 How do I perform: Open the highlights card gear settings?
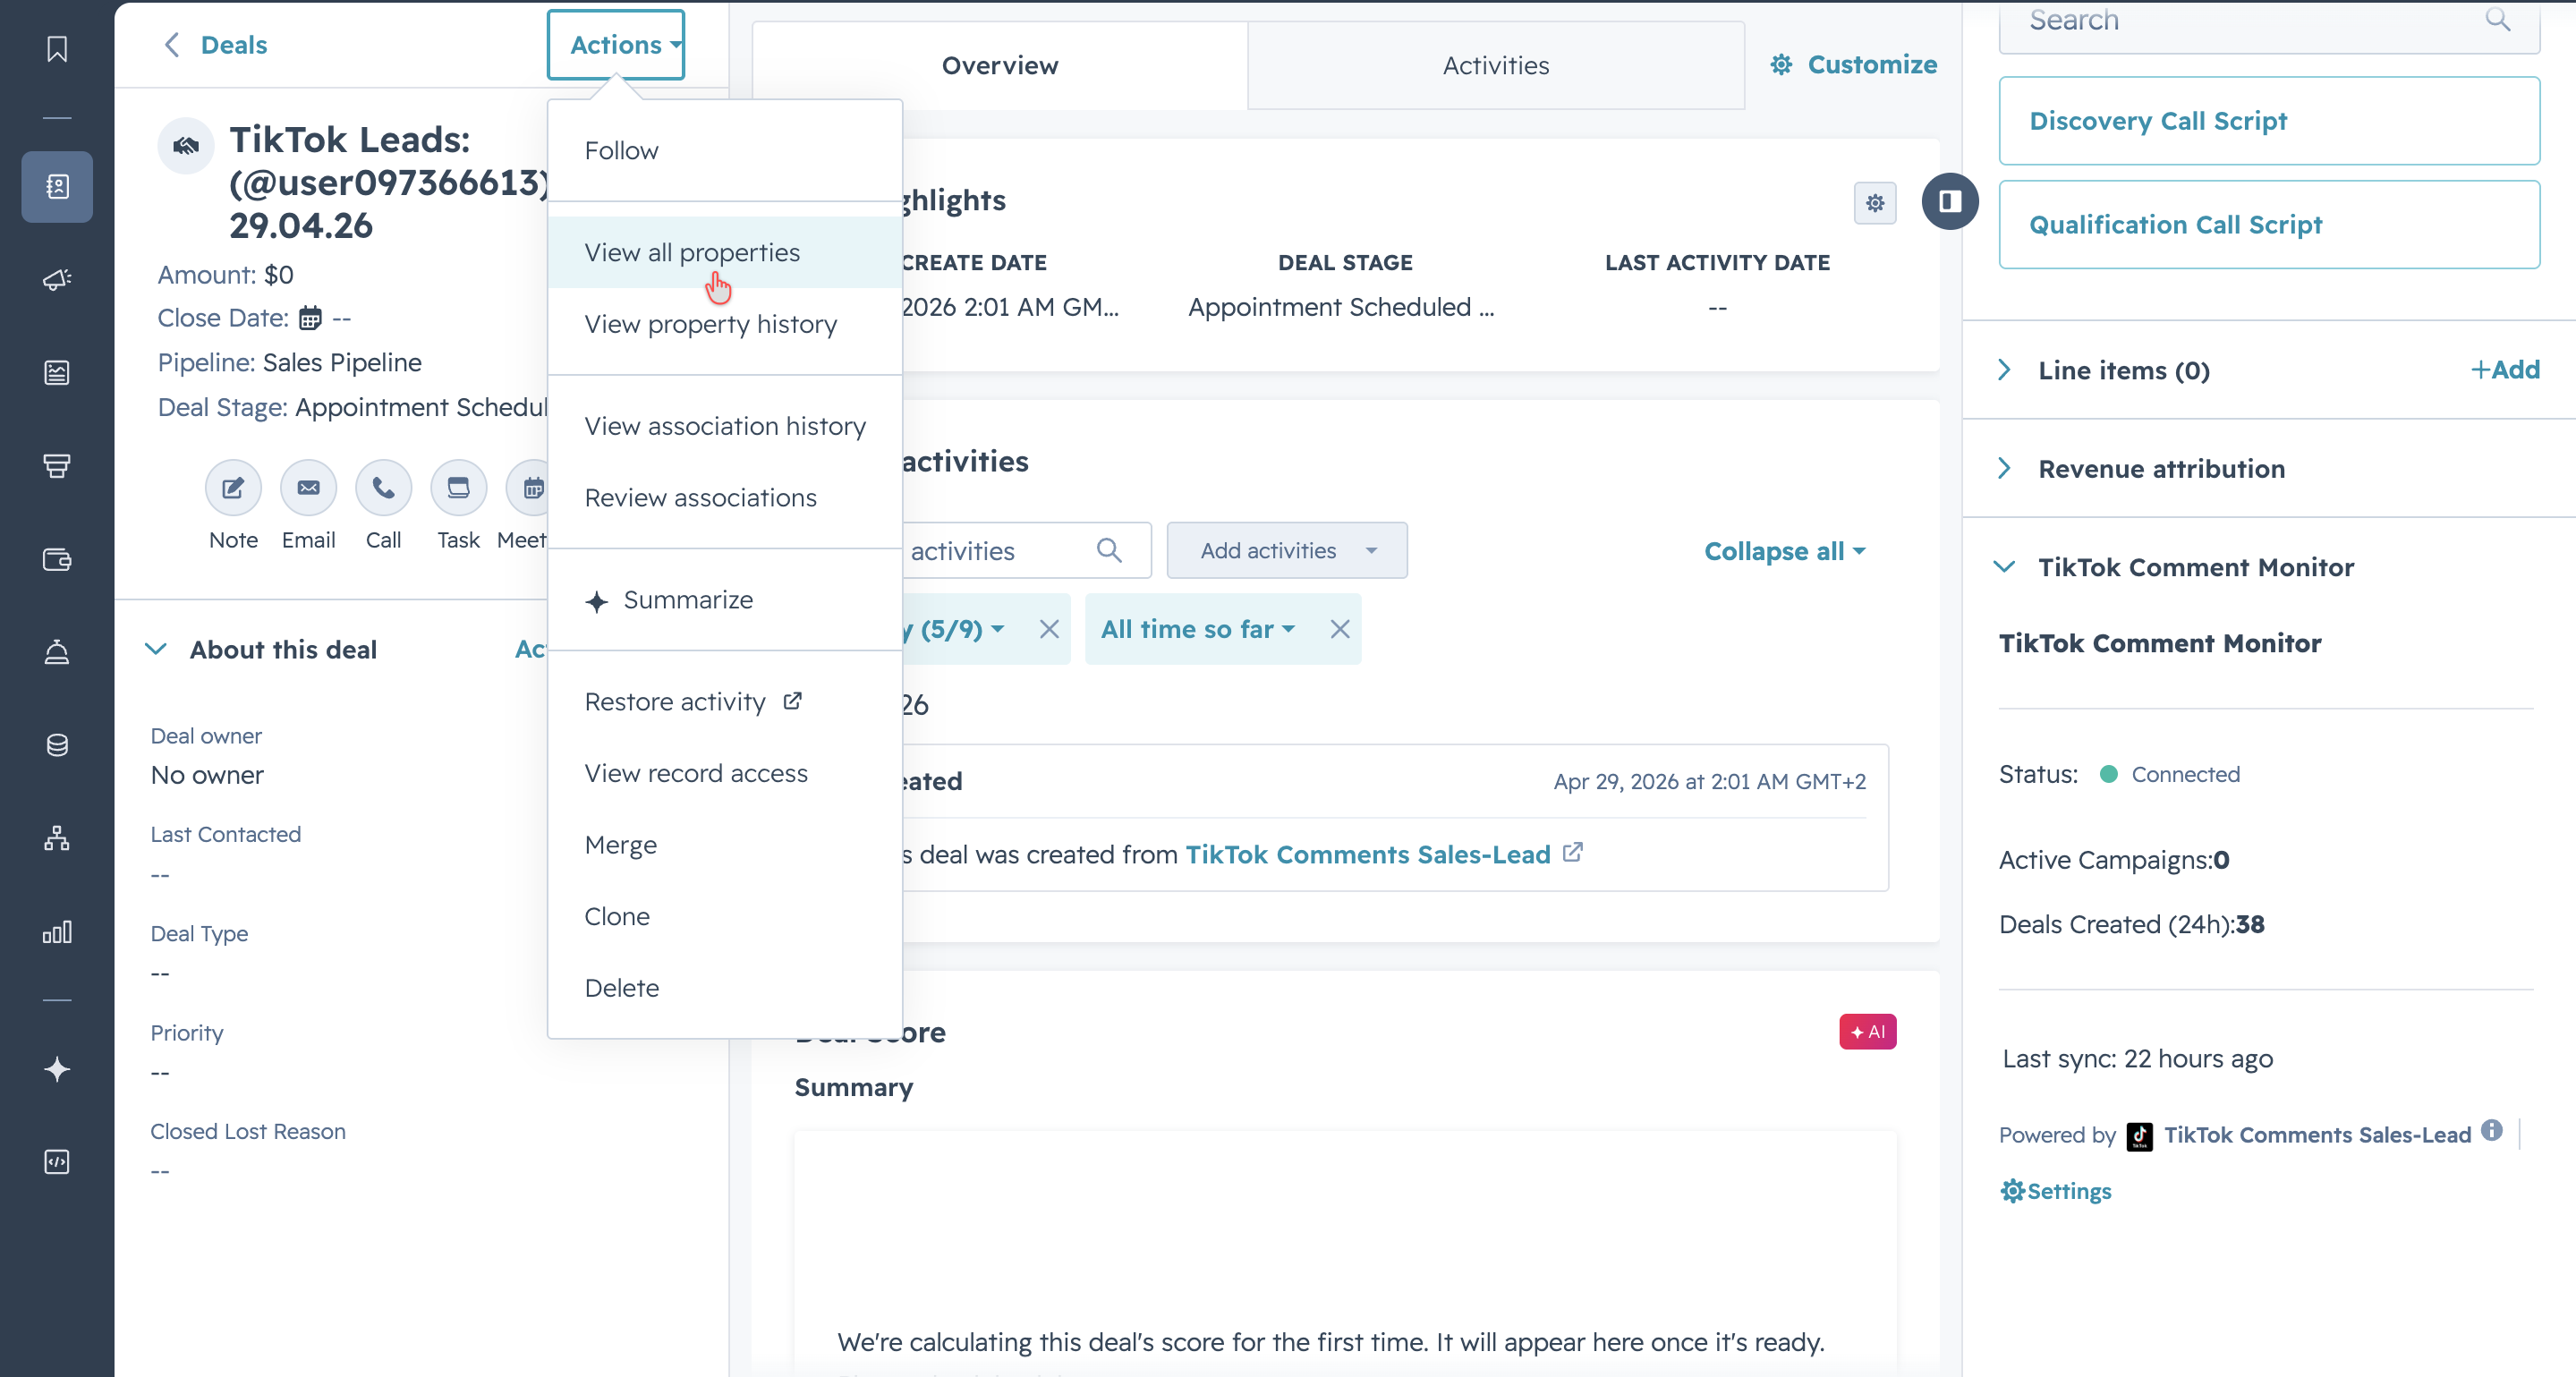(x=1875, y=203)
